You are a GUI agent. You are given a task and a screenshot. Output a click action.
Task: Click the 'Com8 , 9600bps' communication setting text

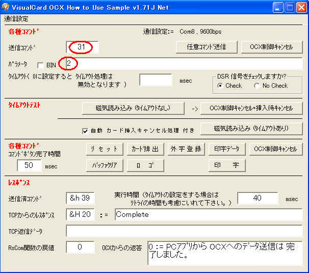(x=200, y=32)
